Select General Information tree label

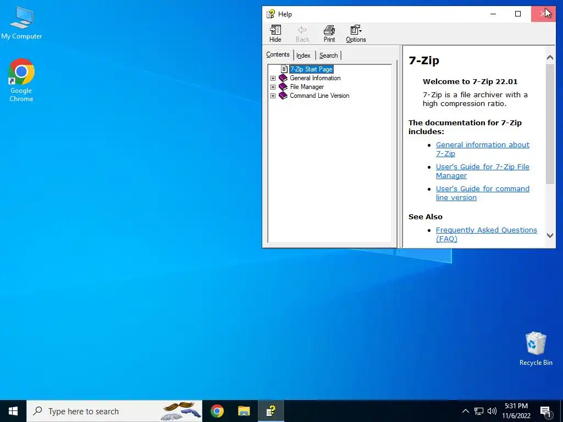tap(315, 78)
